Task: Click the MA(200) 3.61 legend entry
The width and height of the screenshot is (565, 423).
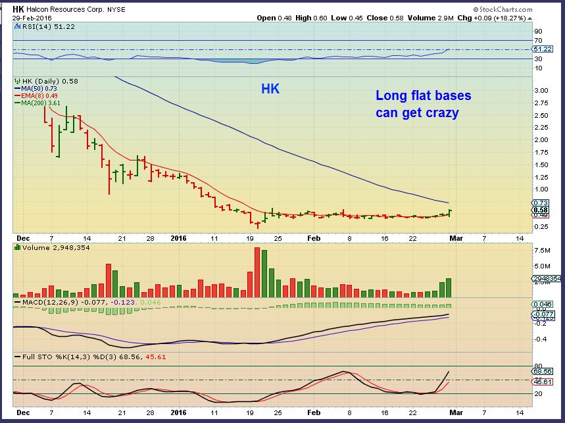Action: click(x=37, y=103)
